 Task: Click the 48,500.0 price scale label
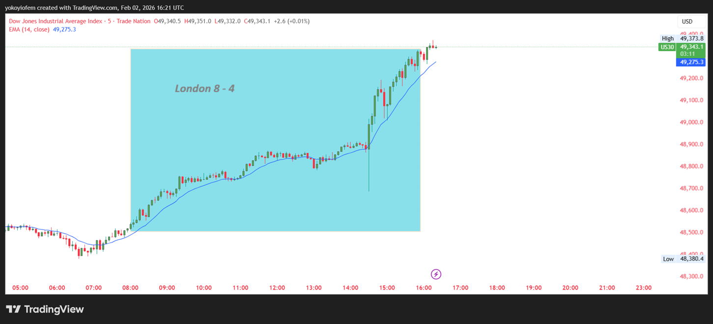(x=691, y=233)
